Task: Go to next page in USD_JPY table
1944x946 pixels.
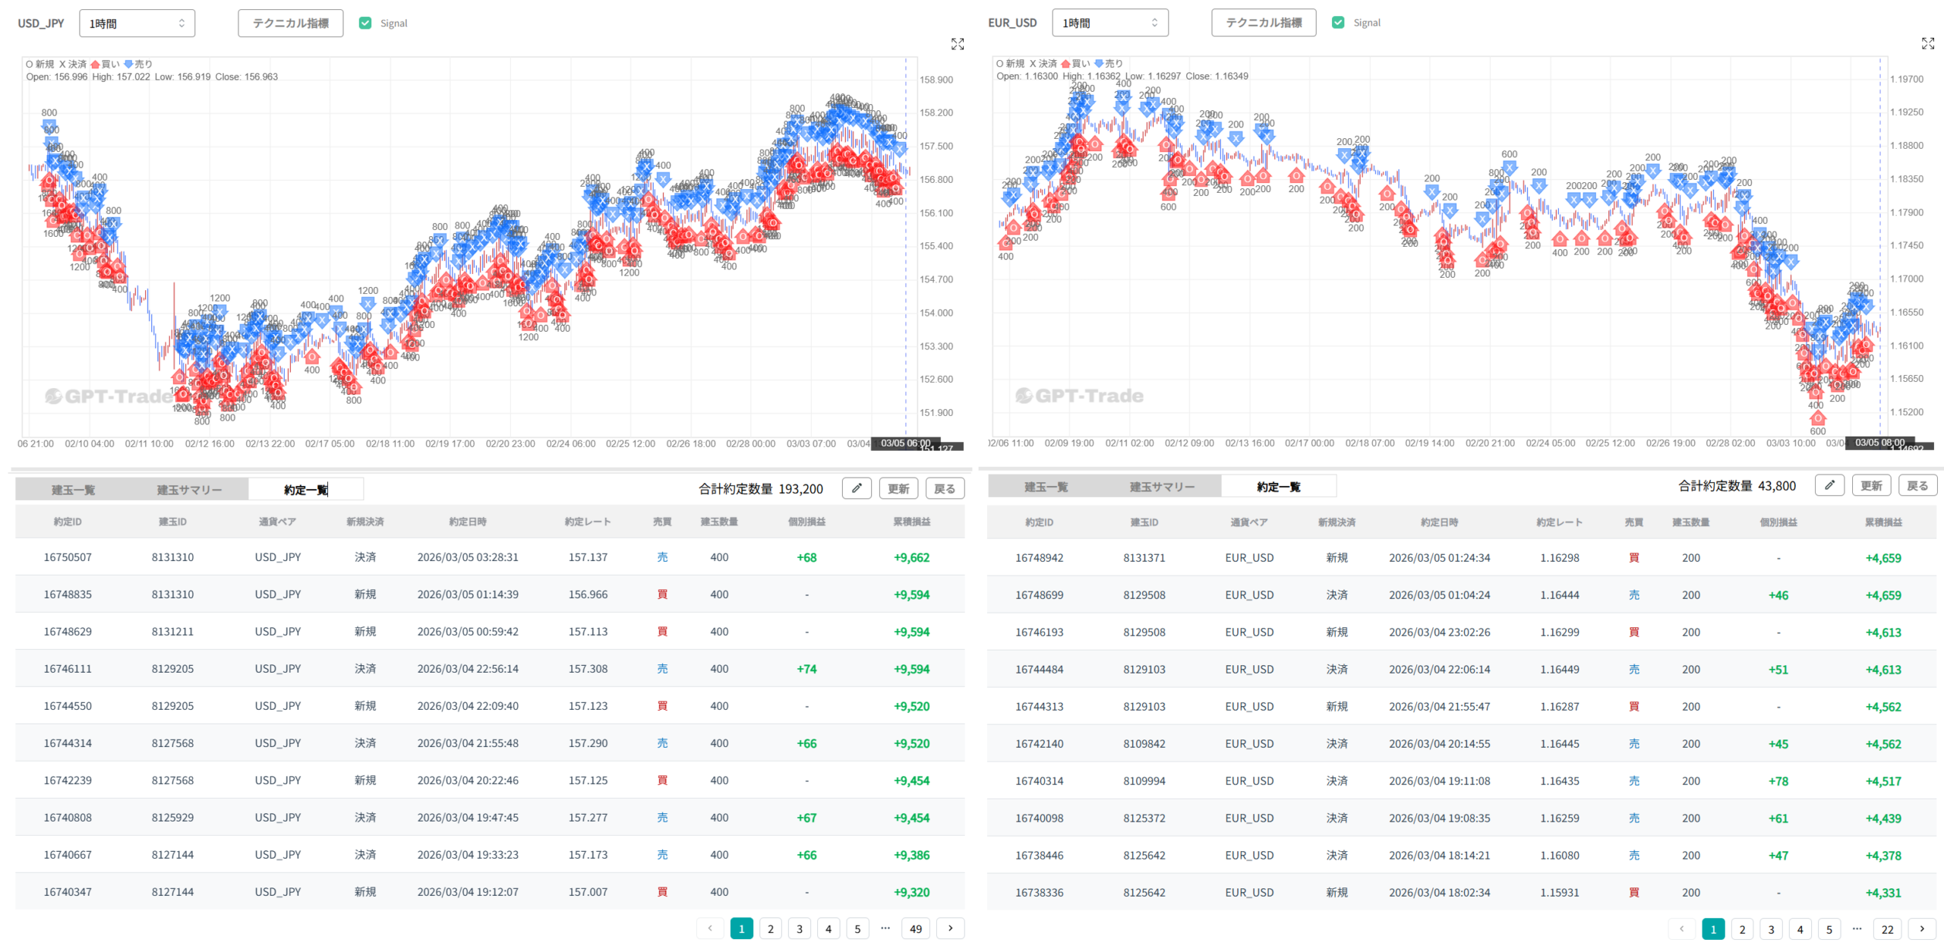Action: coord(950,928)
